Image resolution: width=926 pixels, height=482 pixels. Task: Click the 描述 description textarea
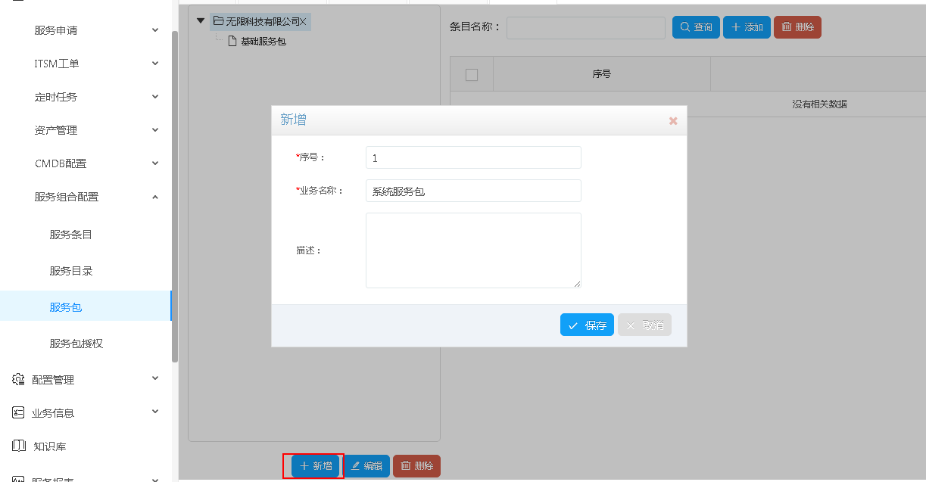click(473, 250)
